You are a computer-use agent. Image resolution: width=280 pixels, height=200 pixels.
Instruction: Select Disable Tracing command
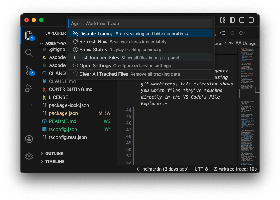140,33
